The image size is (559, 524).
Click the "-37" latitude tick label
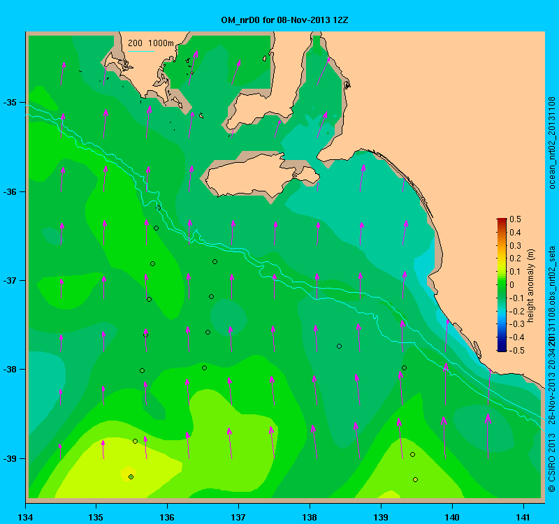[x=10, y=281]
